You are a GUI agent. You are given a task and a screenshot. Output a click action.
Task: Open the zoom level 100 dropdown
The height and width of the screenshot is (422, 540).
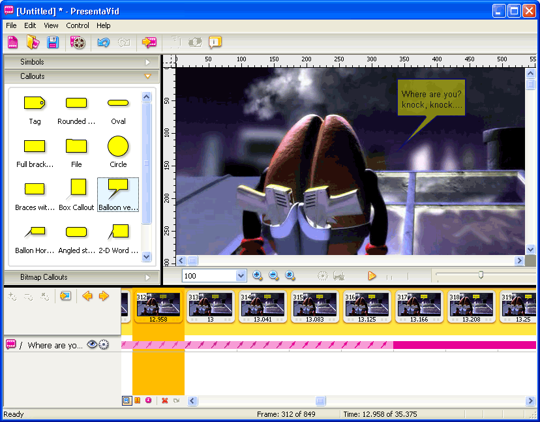[241, 276]
